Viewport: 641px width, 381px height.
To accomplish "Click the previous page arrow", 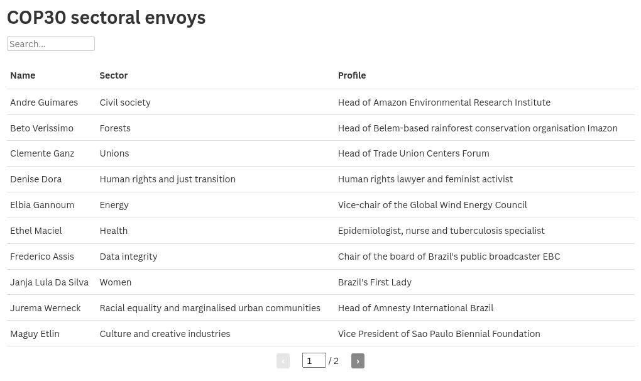I will click(283, 361).
